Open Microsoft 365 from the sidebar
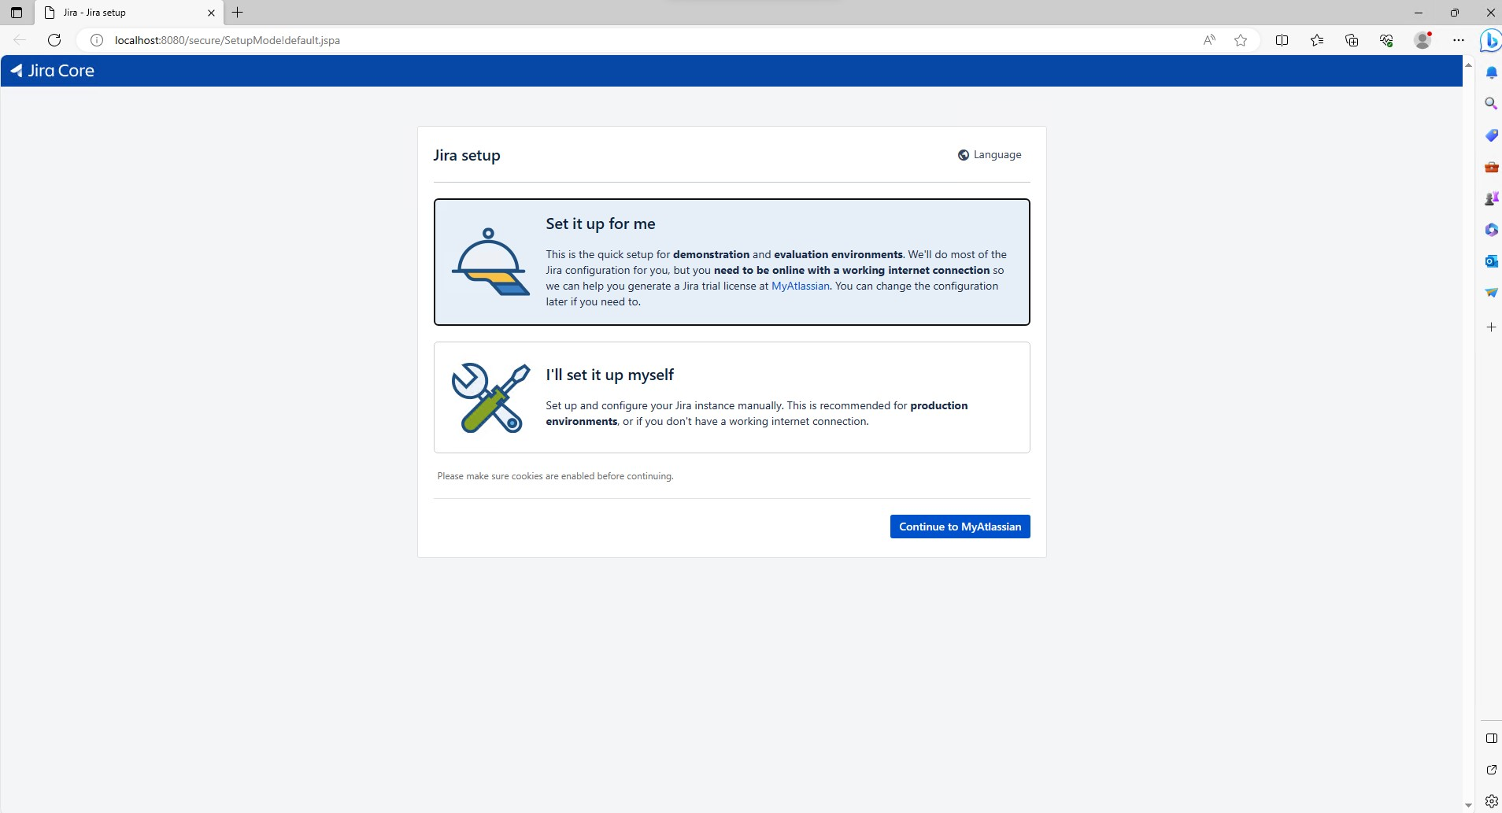Screen dimensions: 1502x813 tap(1491, 229)
